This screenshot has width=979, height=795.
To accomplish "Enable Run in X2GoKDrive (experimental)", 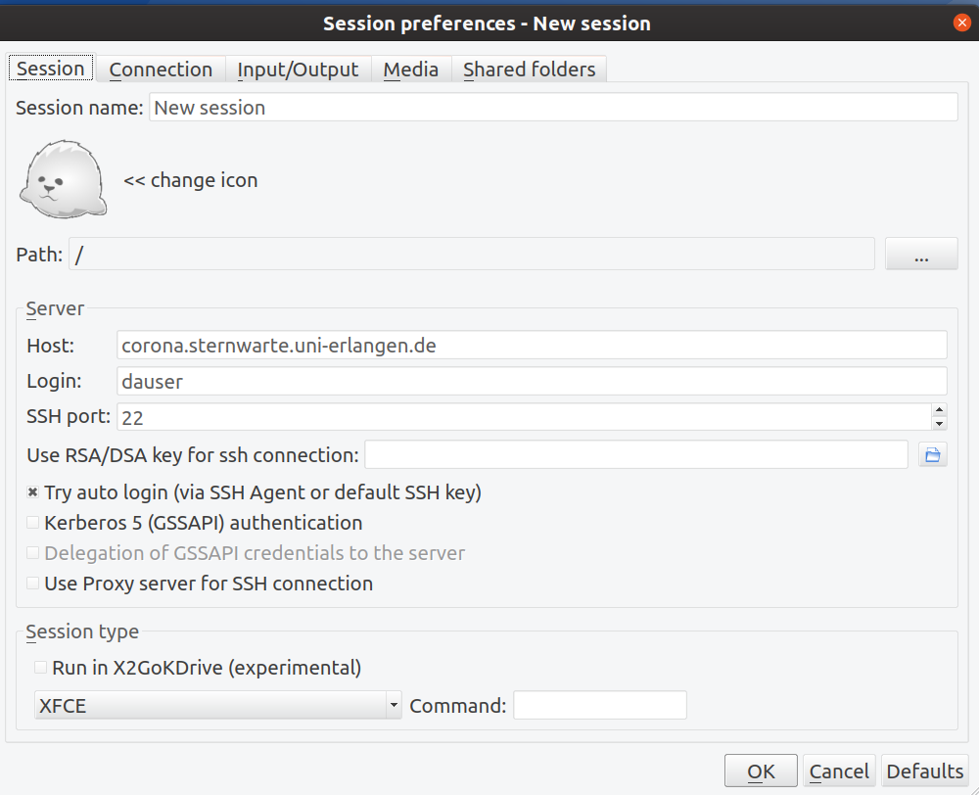I will tap(40, 668).
